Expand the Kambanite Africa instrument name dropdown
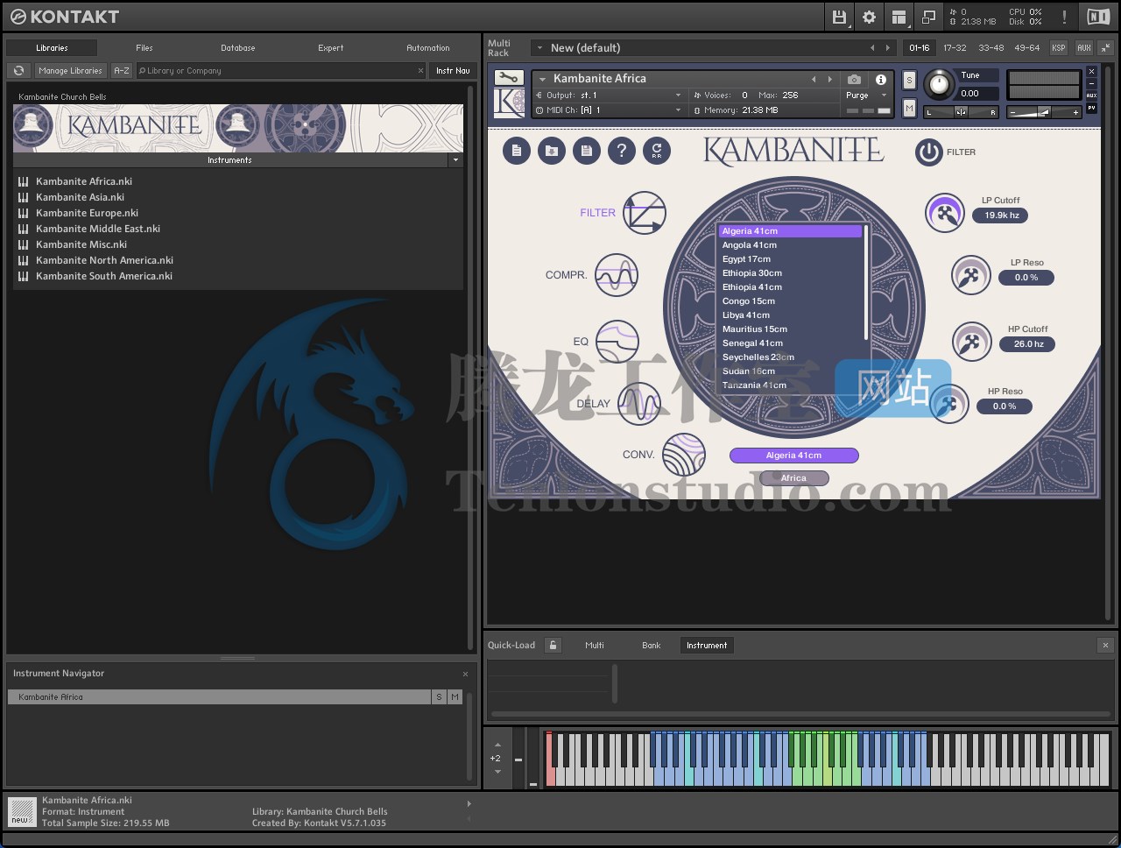The width and height of the screenshot is (1121, 848). (x=542, y=79)
